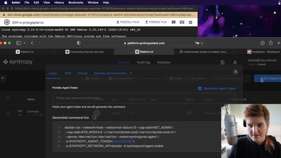
Task: Open the keyboard icon in SSH window
Action: 182,22
